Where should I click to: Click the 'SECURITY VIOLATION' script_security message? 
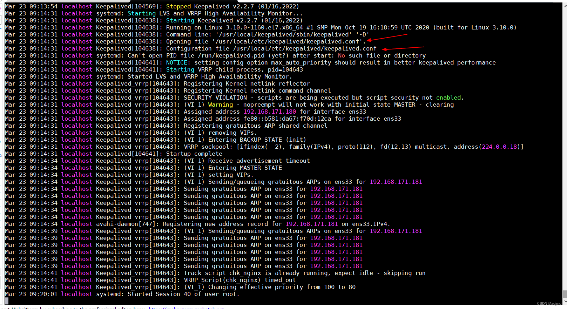click(x=324, y=98)
